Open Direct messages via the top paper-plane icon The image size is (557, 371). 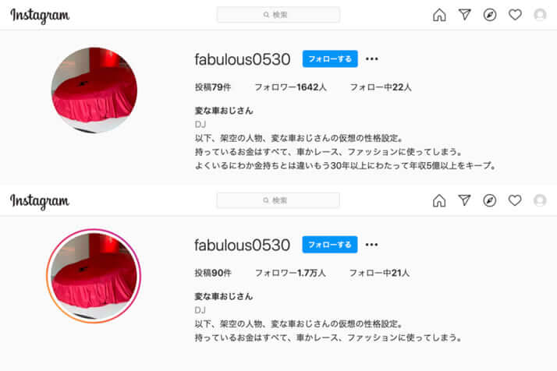pyautogui.click(x=465, y=15)
